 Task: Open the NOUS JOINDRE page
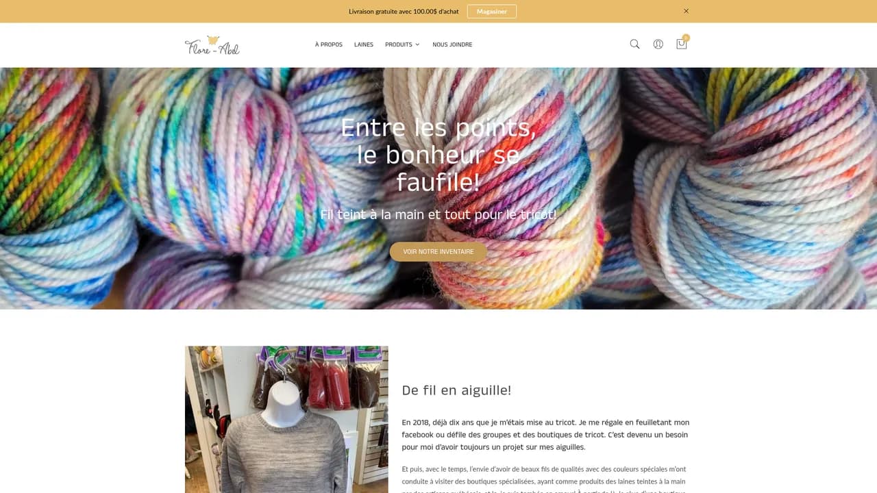[452, 45]
